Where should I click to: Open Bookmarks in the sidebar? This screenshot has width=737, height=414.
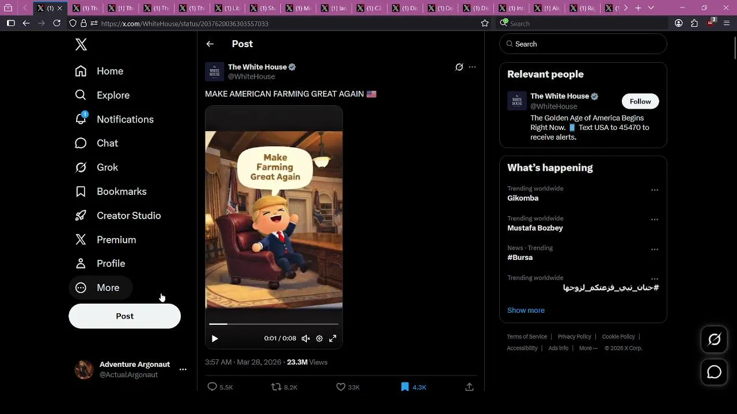tap(111, 191)
